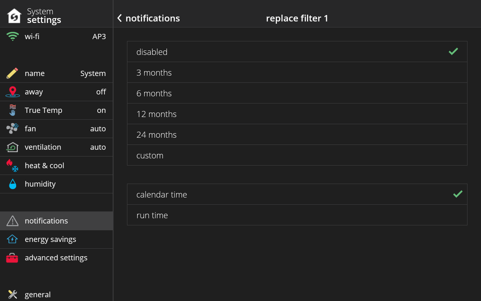The height and width of the screenshot is (301, 481).
Task: Open the wi-fi menu entry
Action: tap(56, 36)
